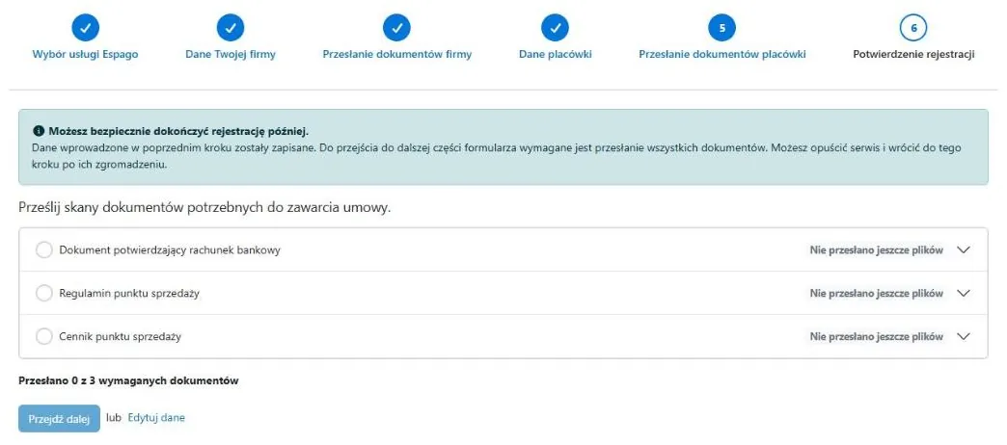1007x445 pixels.
Task: Click Przejdź dalej button
Action: pyautogui.click(x=59, y=419)
